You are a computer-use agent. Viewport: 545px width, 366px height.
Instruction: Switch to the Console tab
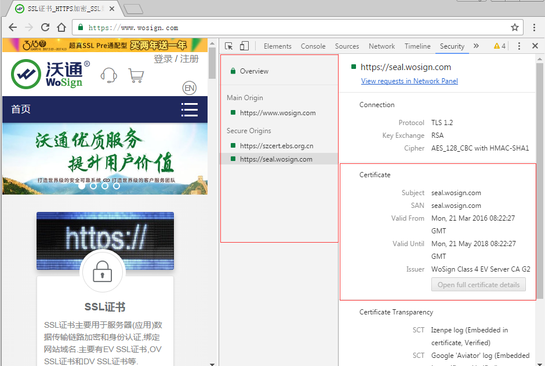coord(313,46)
